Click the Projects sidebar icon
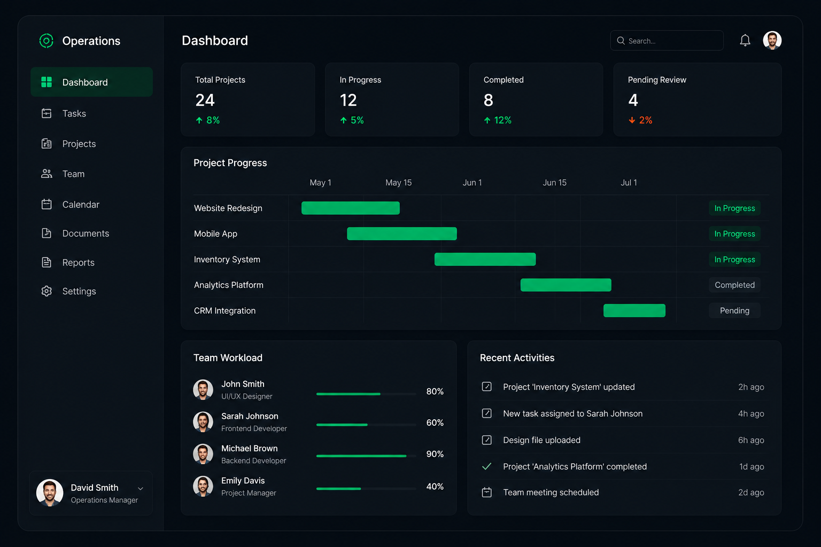The image size is (821, 547). pyautogui.click(x=47, y=144)
